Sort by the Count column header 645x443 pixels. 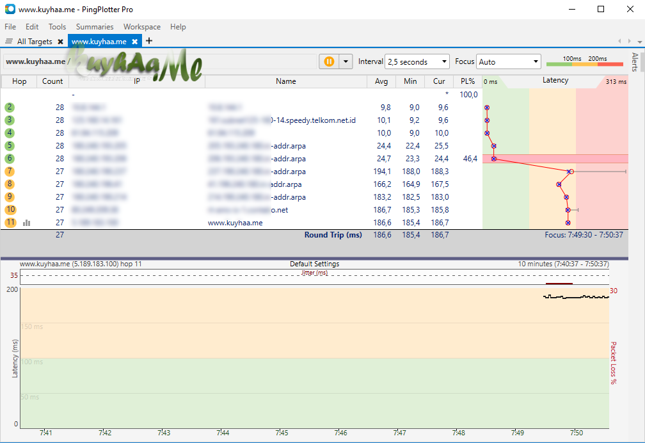pyautogui.click(x=52, y=81)
